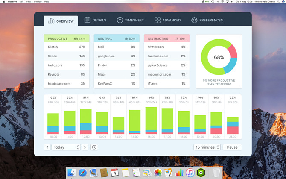Open Pages from the dock

(x=168, y=173)
